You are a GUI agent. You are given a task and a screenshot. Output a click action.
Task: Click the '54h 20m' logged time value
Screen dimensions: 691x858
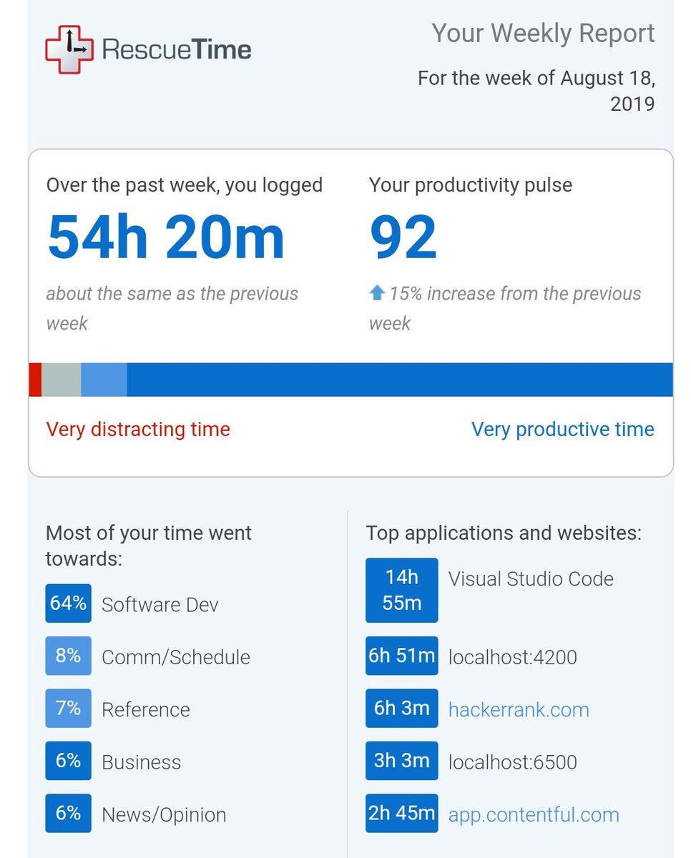point(166,237)
